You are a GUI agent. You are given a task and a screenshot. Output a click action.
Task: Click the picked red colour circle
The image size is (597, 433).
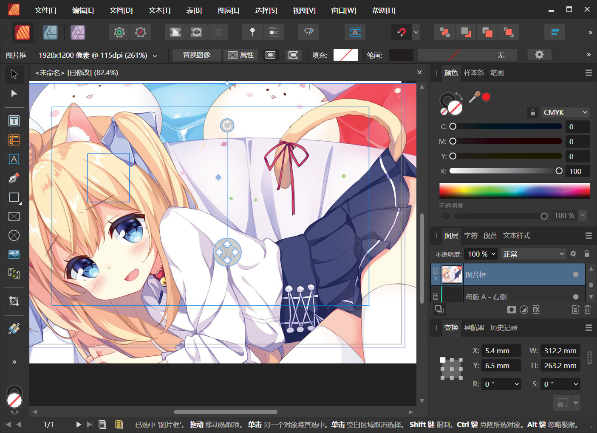(x=487, y=97)
